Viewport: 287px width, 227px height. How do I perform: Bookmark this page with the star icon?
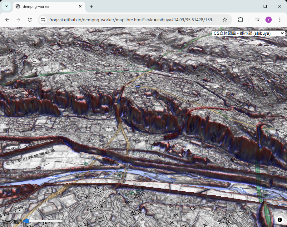coord(225,20)
